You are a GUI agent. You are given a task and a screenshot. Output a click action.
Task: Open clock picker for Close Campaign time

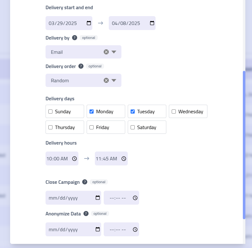(x=135, y=198)
